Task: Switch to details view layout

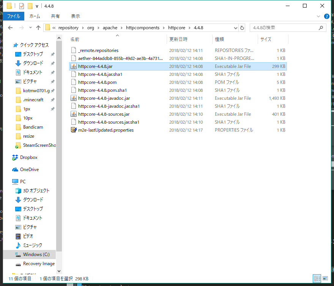Action: click(x=317, y=278)
